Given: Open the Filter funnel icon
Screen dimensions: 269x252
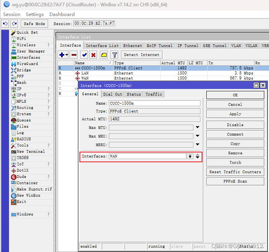Looking at the screenshot, I should pos(114,55).
